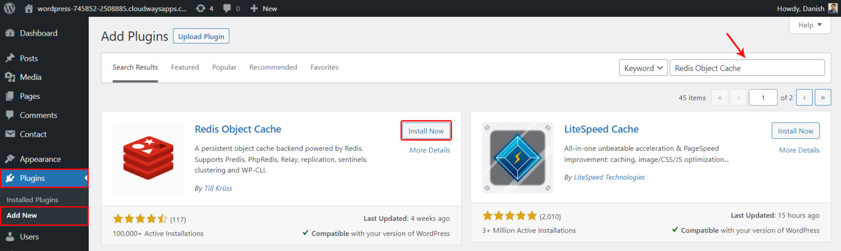Click the New content plus icon
Viewport: 841px width, 251px height.
click(254, 8)
